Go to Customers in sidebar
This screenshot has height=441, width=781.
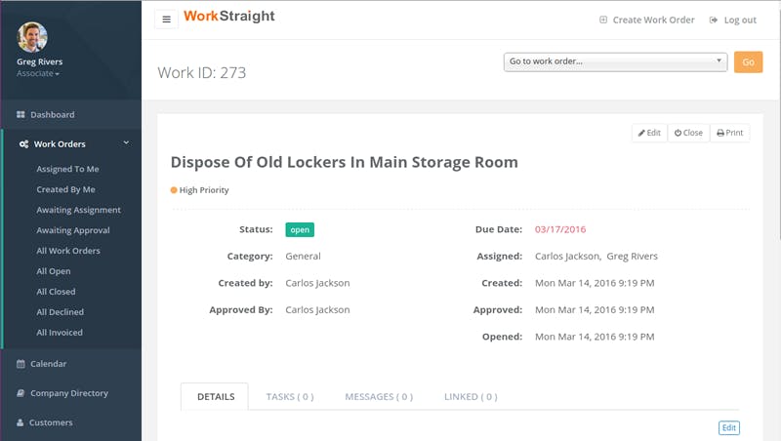51,422
